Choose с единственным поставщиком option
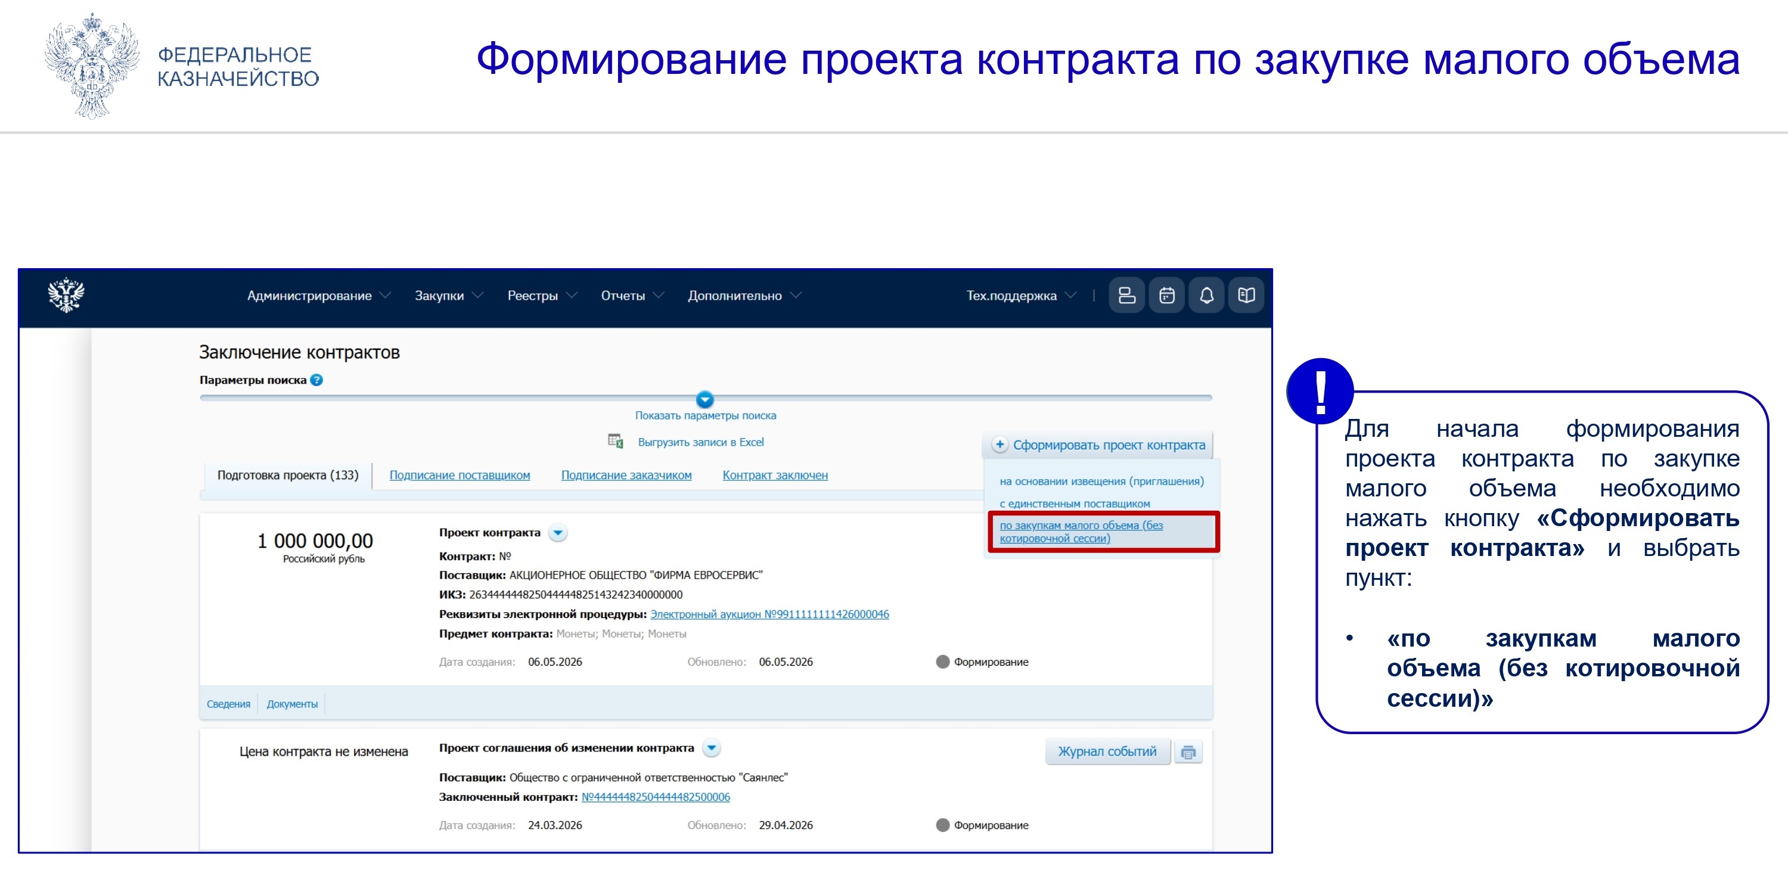 (x=1075, y=503)
